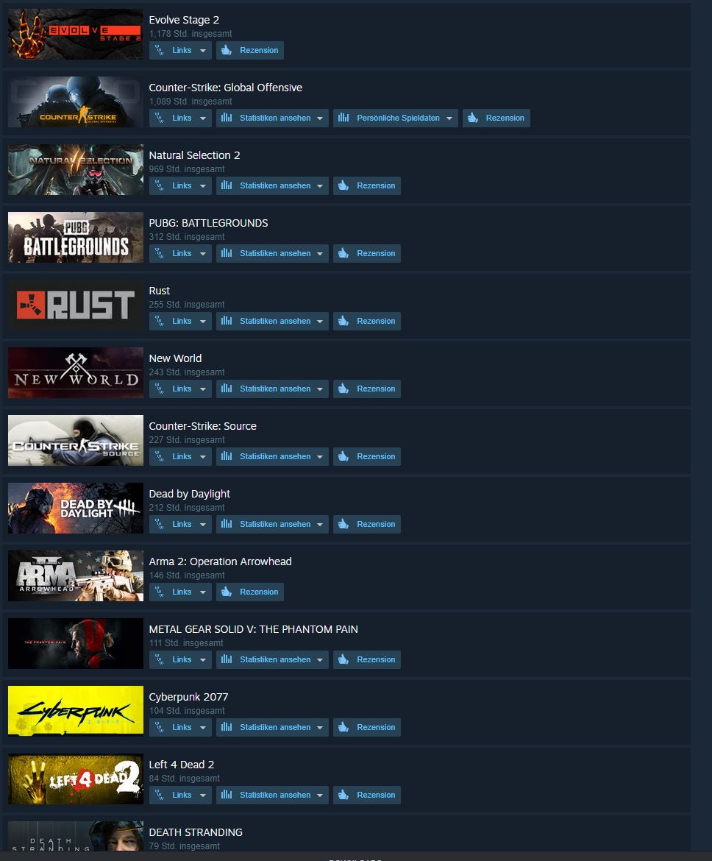Click links icon for Left 4 Dead 2
The height and width of the screenshot is (861, 712).
pyautogui.click(x=159, y=795)
